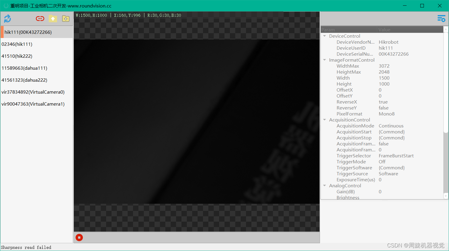The height and width of the screenshot is (251, 449).
Task: Collapse the AcquisitionControl group
Action: point(325,120)
